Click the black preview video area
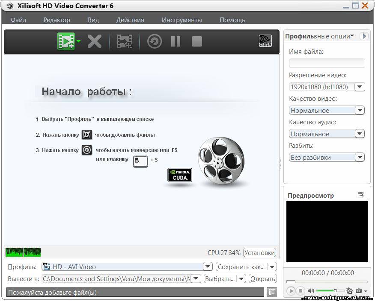This screenshot has width=375, height=302. (x=327, y=232)
